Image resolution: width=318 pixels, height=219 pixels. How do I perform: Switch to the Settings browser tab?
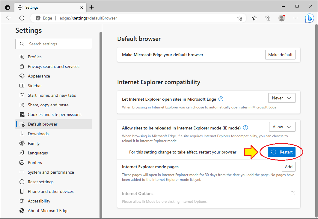[50, 8]
